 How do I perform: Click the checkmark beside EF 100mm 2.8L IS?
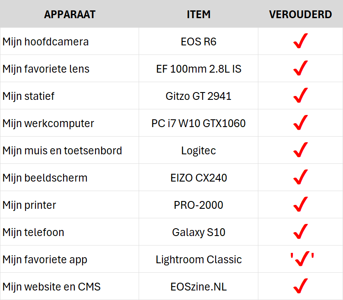300,69
